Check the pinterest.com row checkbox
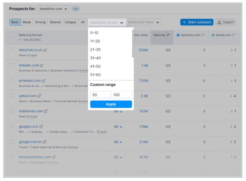 (11, 80)
